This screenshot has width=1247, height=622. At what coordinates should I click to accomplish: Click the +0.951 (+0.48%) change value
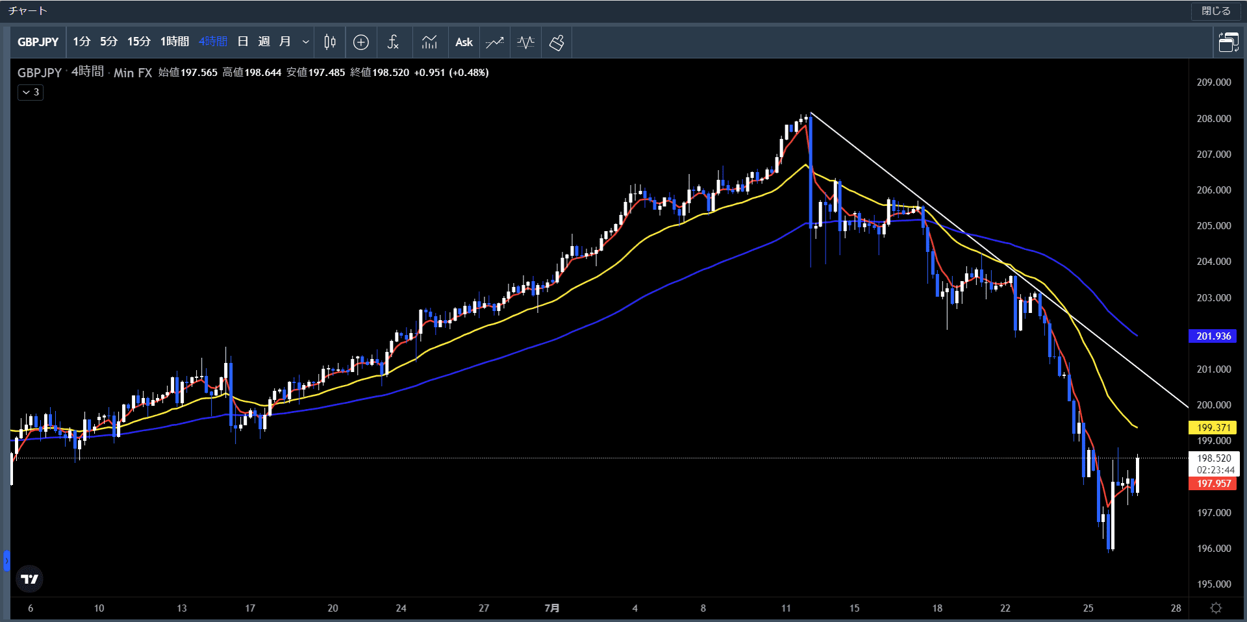[x=451, y=73]
